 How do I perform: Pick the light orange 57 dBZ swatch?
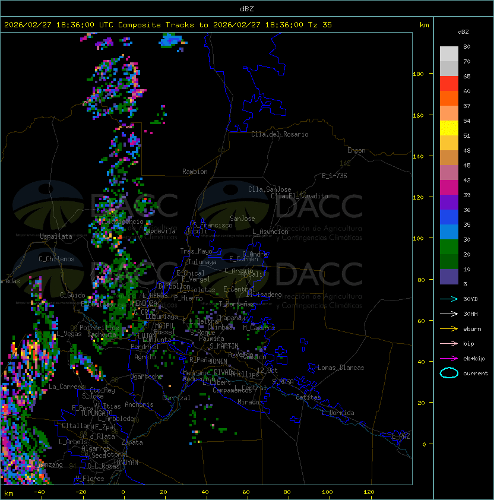[x=449, y=113]
